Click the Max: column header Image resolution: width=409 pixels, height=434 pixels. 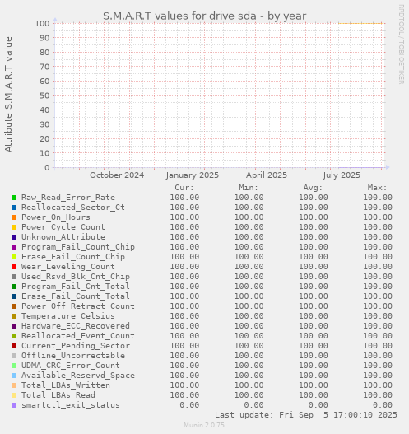[x=377, y=188]
